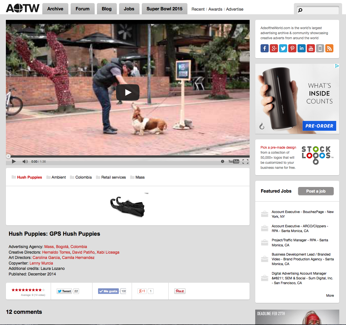346x325 pixels.
Task: Open Project/Traffic Manager RPA job
Action: (300, 243)
